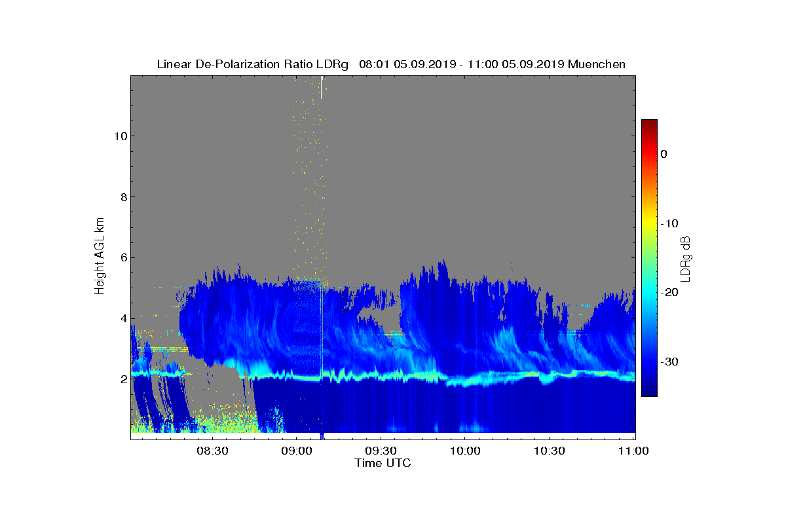Click the '10:30' time tick label

tap(549, 451)
